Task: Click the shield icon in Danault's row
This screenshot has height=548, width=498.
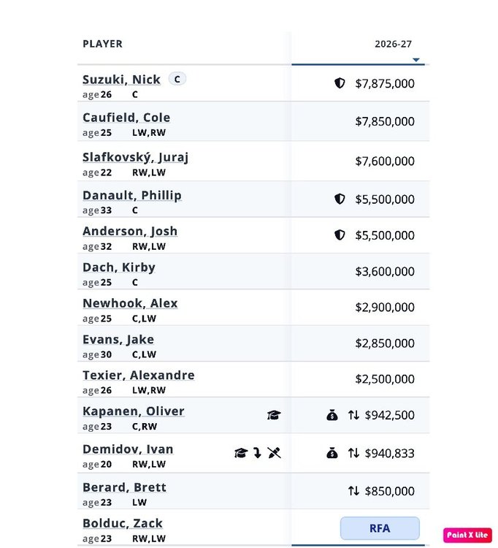Action: click(x=340, y=199)
